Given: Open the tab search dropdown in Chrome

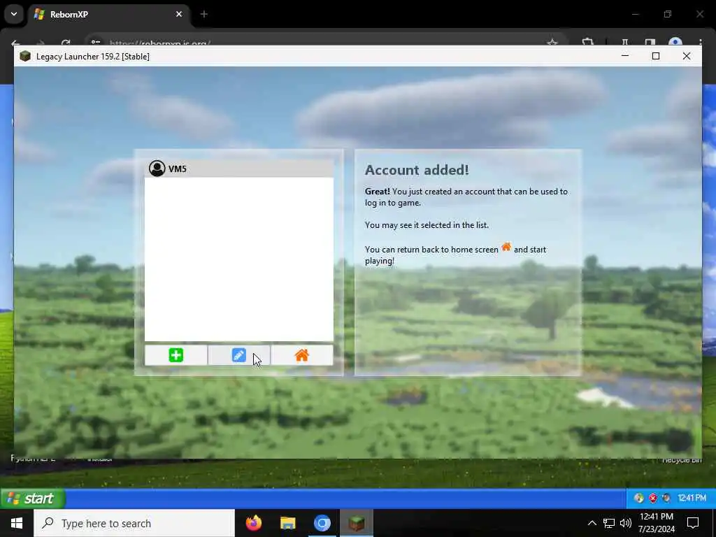Looking at the screenshot, I should (x=14, y=14).
